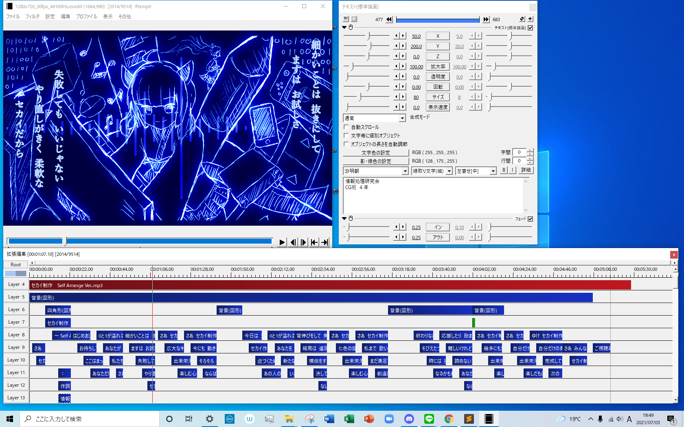
Task: Open the プロファイル menu
Action: pos(87,17)
